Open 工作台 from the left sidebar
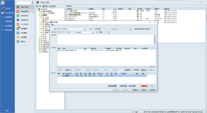This screenshot has height=113, width=207. click(7, 9)
